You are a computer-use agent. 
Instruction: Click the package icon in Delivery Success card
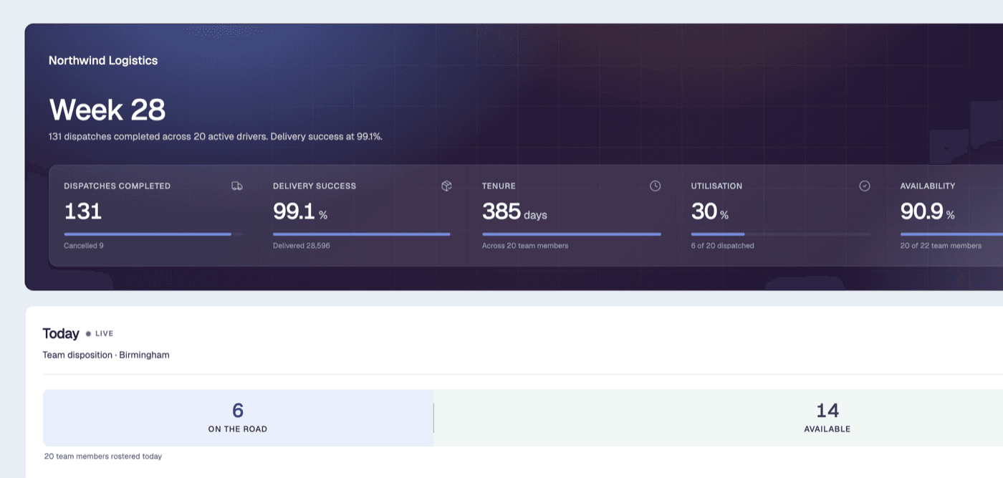coord(446,186)
